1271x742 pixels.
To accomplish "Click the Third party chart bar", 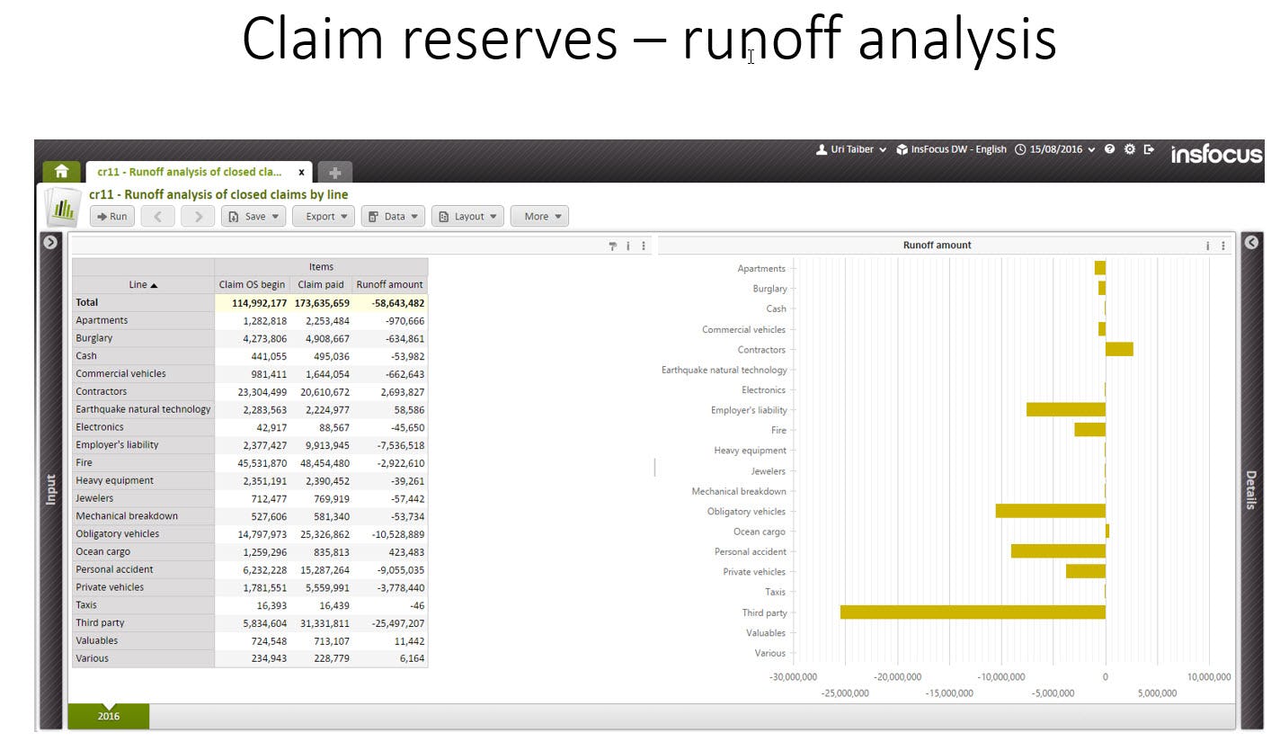I will coord(973,612).
